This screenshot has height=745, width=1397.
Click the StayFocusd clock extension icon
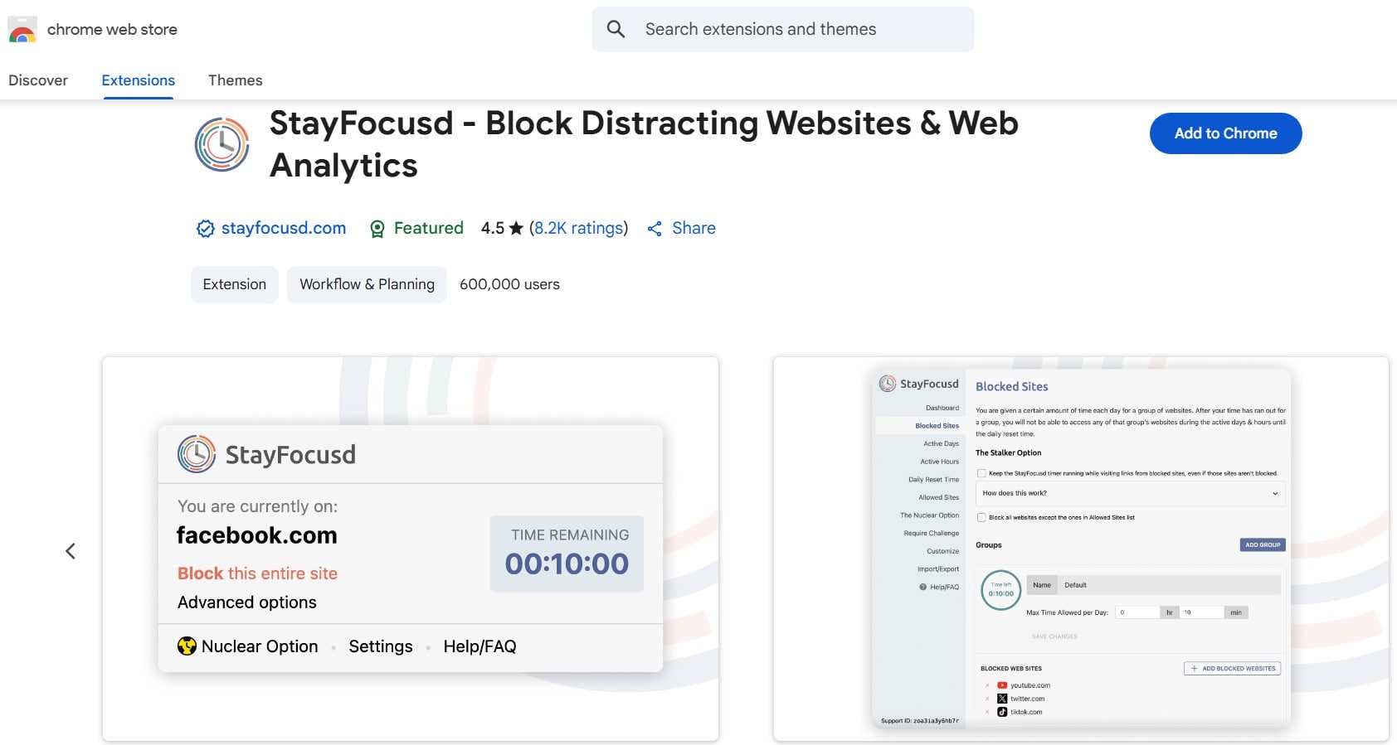pyautogui.click(x=221, y=144)
